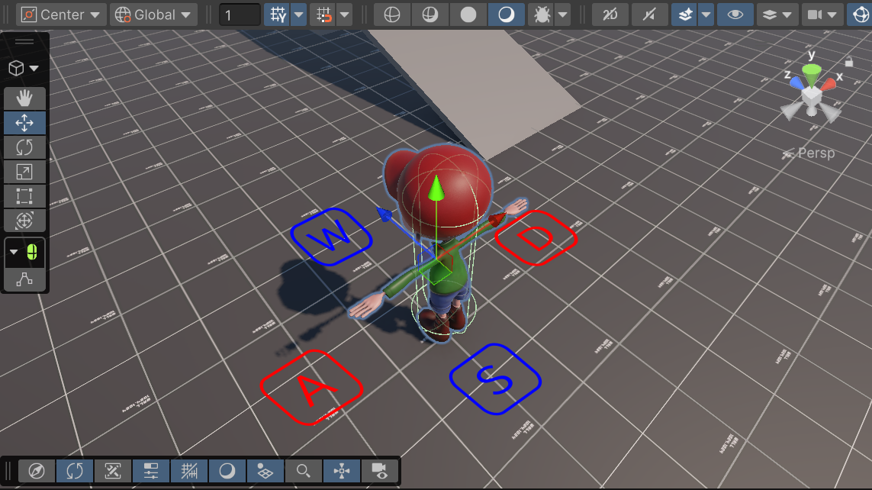Click the camera-with-eye overlay icon

(380, 471)
